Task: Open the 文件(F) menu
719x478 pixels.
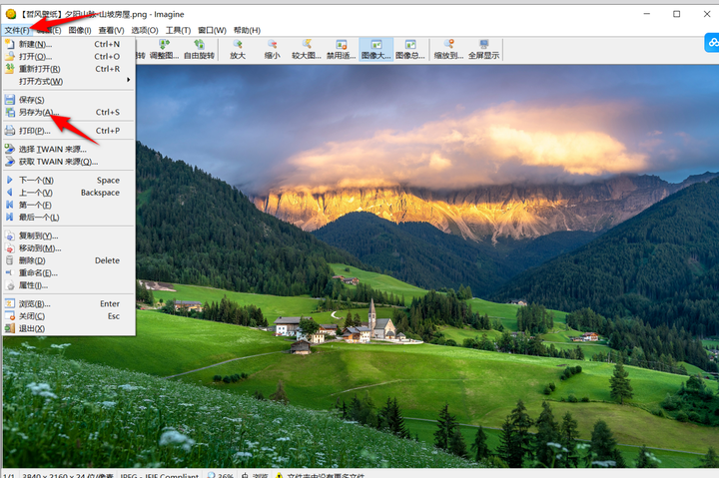Action: click(x=17, y=30)
